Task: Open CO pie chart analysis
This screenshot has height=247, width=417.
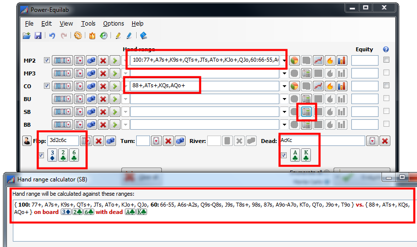Action: pyautogui.click(x=294, y=86)
